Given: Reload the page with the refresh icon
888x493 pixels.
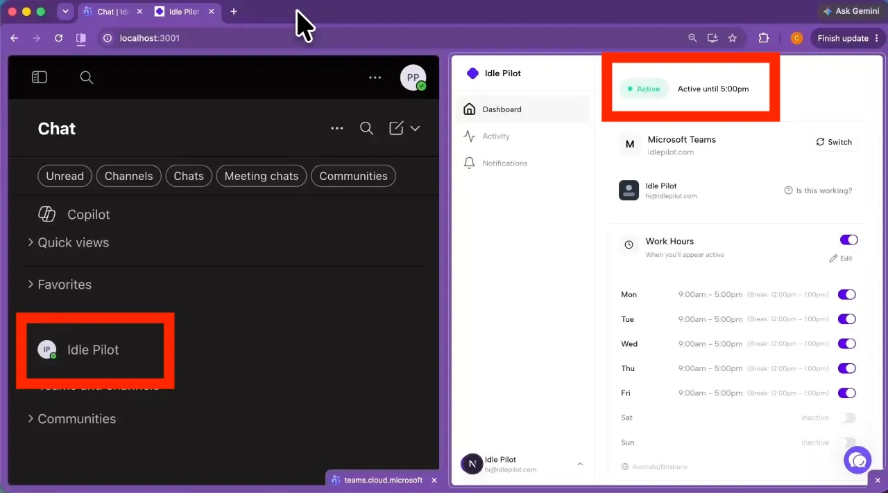Looking at the screenshot, I should (x=59, y=38).
